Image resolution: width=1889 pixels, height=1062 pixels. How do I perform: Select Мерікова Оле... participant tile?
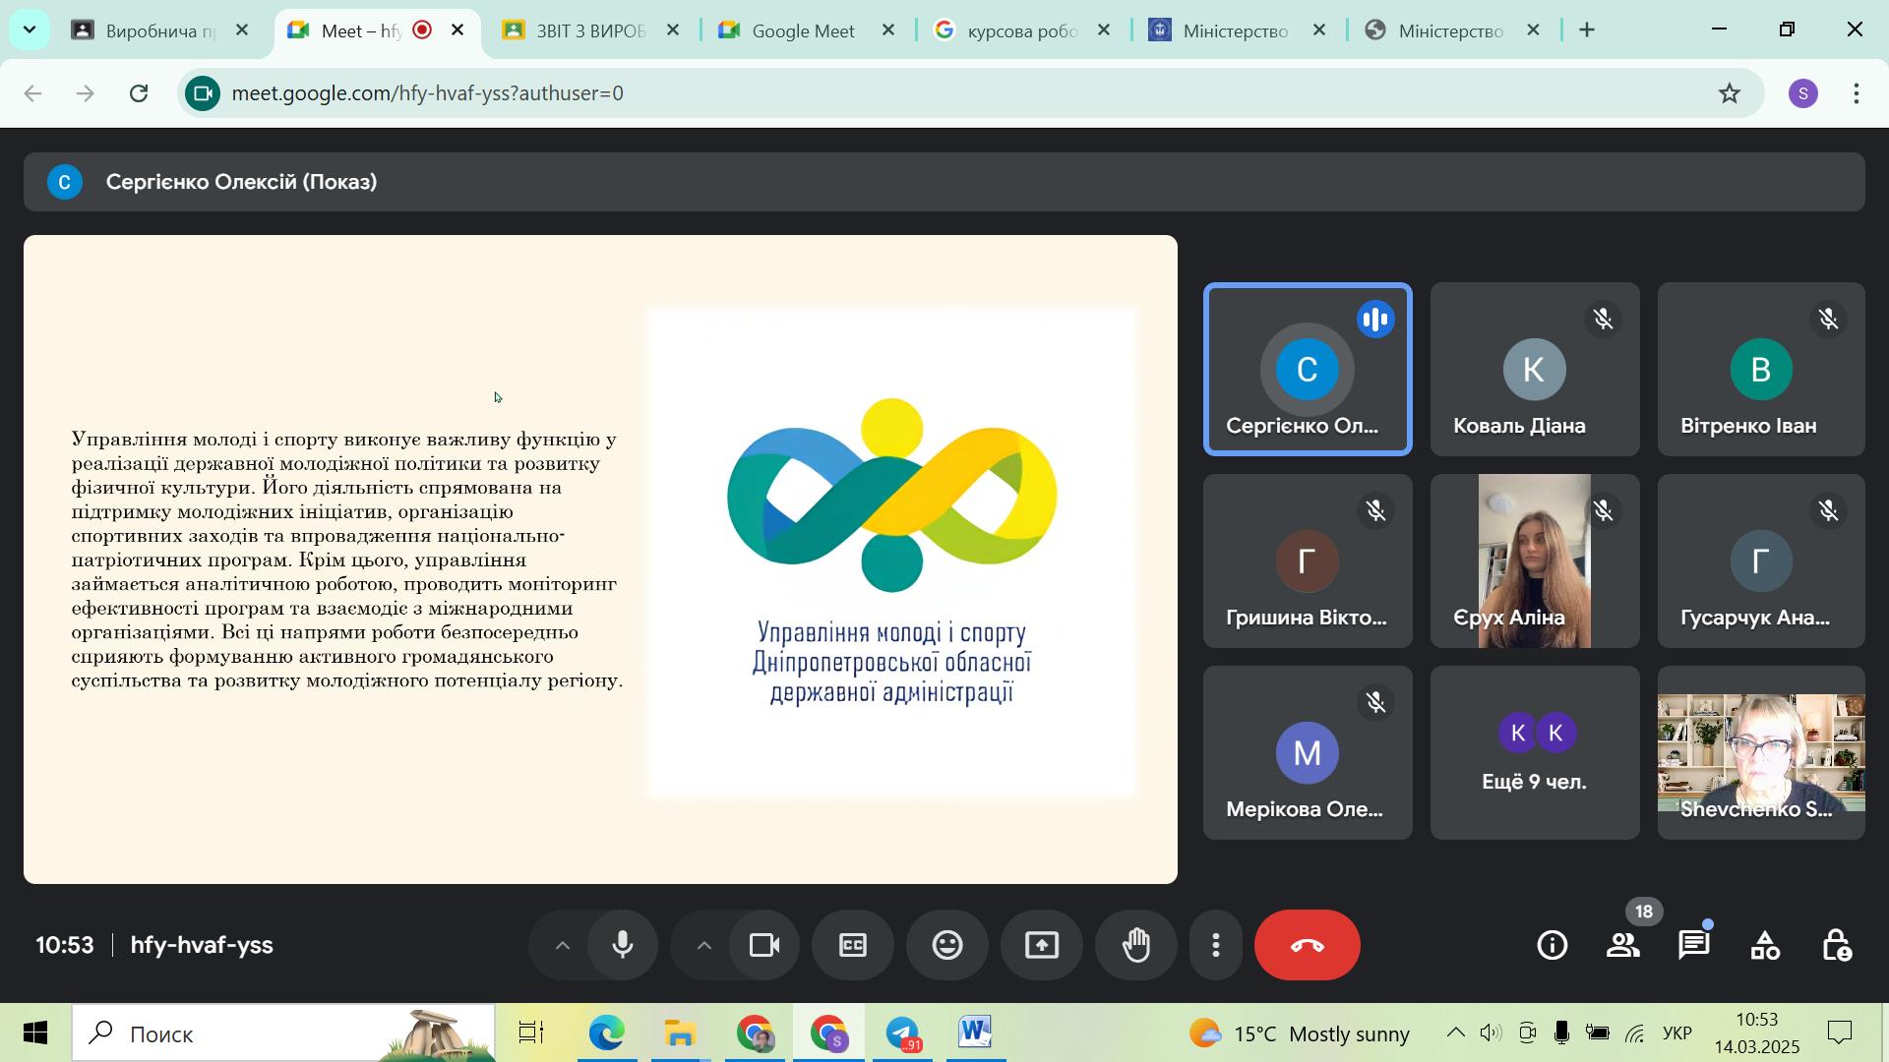[x=1308, y=752]
